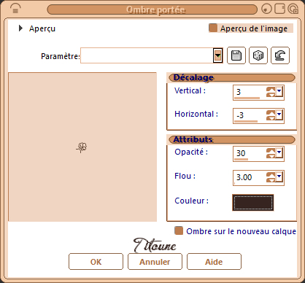
Task: Click the title bar menu icon at left
Action: [15, 9]
